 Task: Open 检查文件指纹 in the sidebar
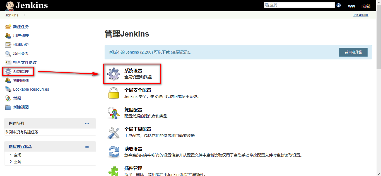pyautogui.click(x=25, y=62)
